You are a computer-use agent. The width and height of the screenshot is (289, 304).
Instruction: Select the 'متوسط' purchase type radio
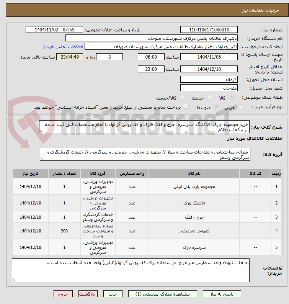(217, 107)
